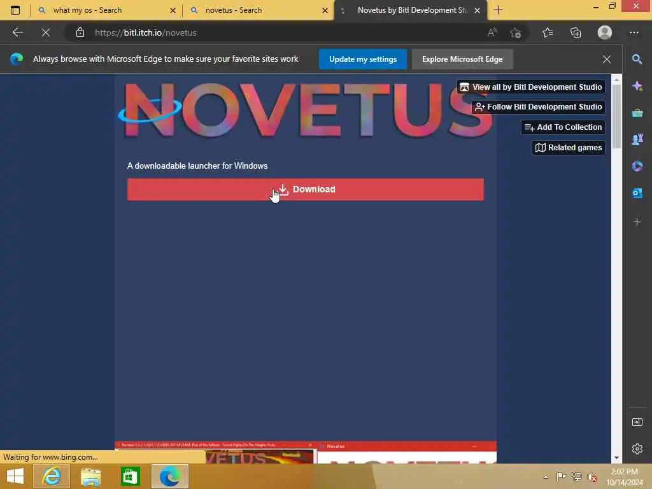Open the Favorites list icon

548,32
